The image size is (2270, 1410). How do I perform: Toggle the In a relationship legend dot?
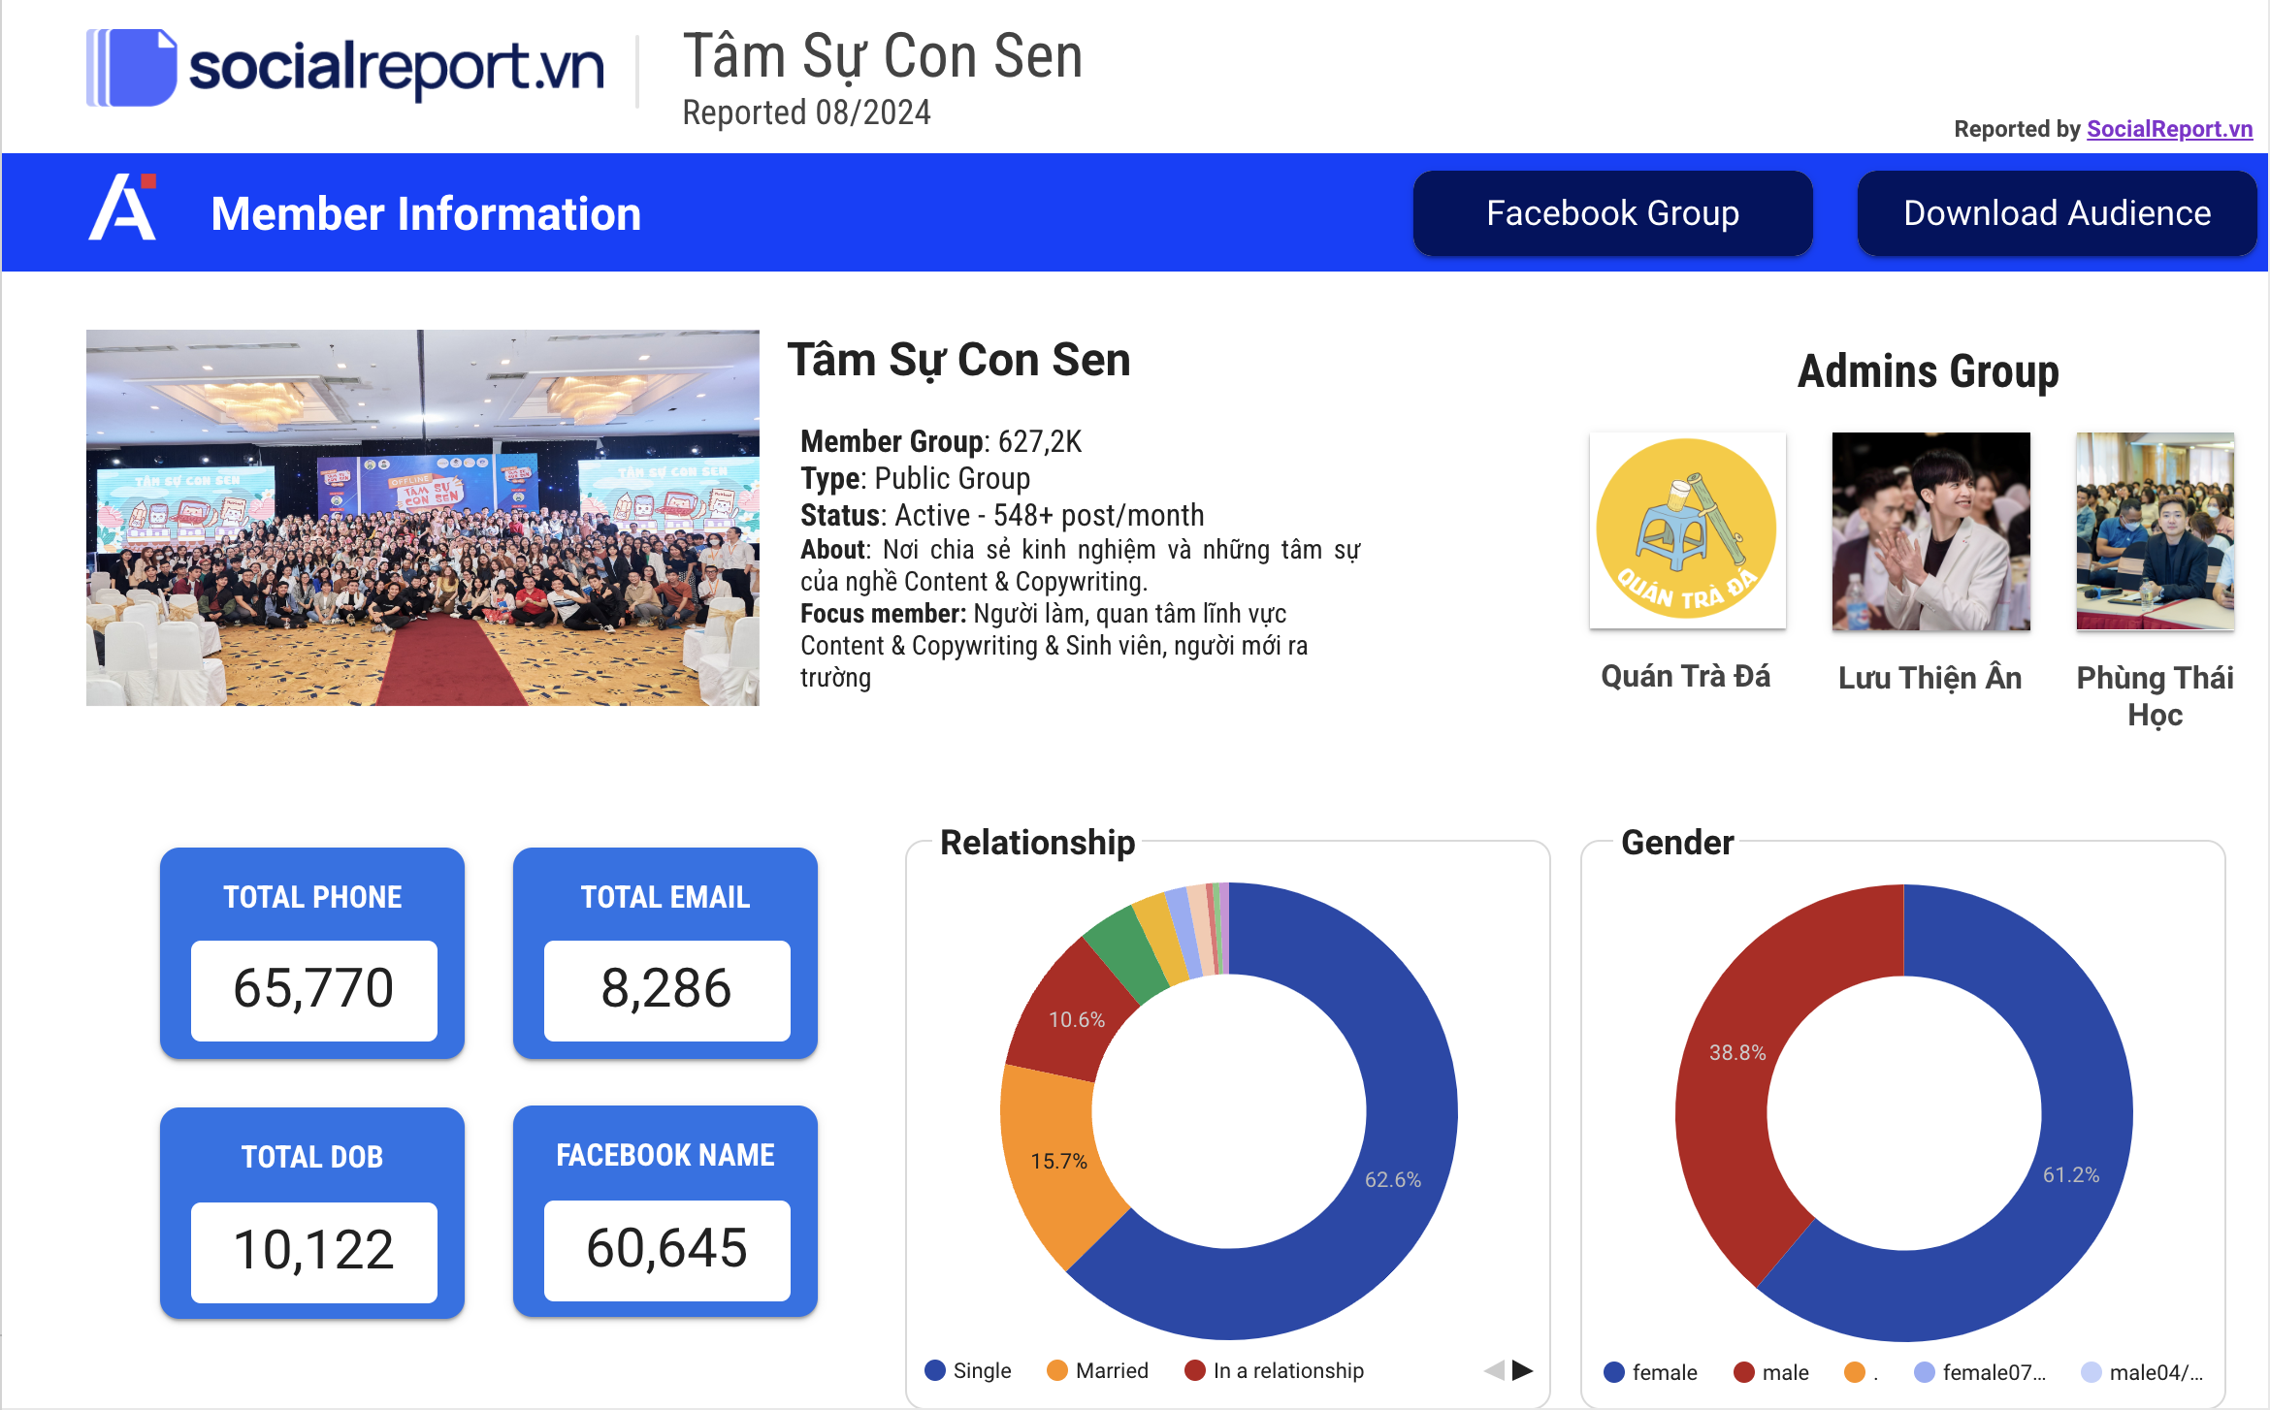pos(1195,1370)
